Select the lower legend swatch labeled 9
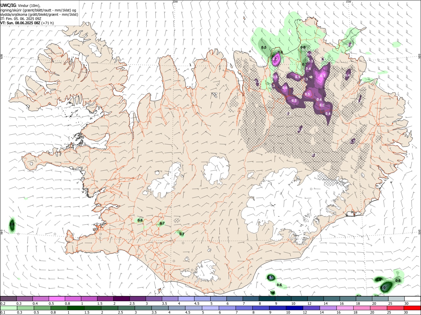421x315 pixels. (277, 308)
